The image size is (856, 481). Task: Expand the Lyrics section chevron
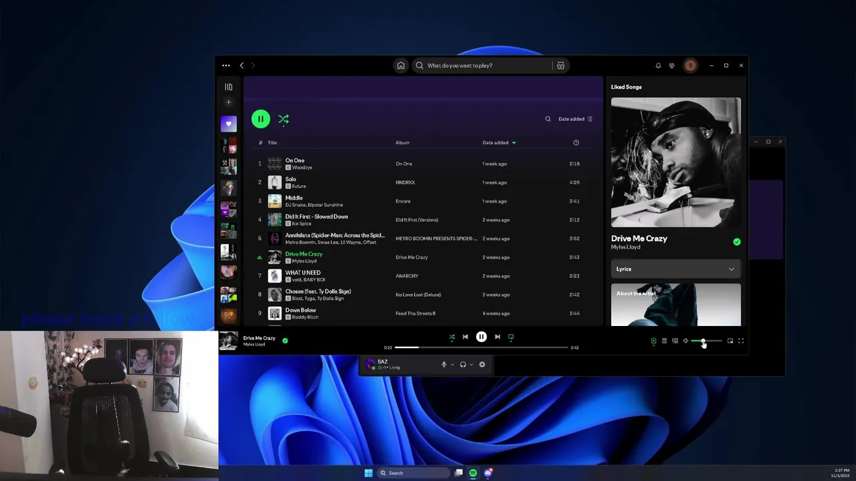tap(732, 269)
